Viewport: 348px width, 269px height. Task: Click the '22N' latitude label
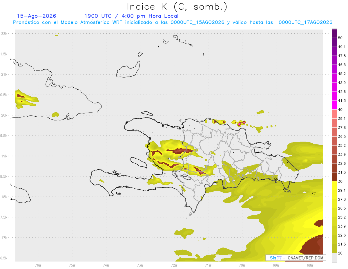(x=4, y=34)
